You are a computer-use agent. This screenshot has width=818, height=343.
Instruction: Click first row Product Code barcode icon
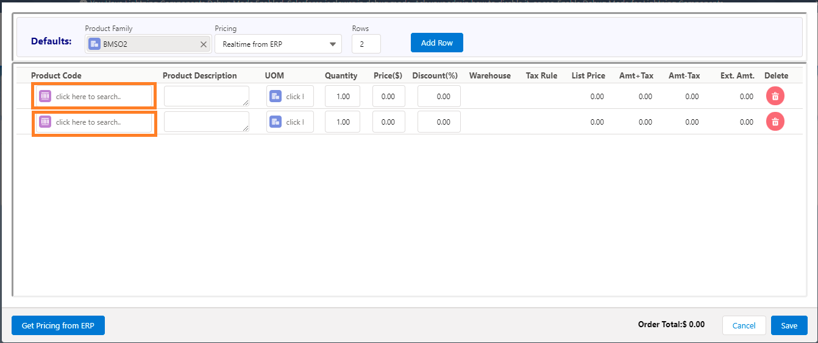pyautogui.click(x=45, y=96)
